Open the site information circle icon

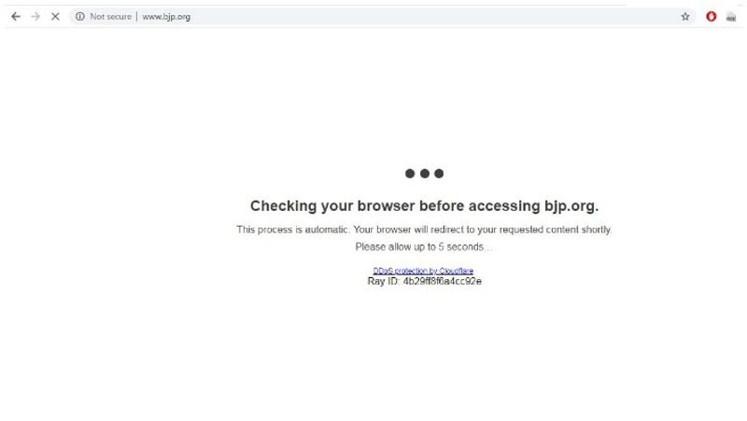click(x=80, y=17)
